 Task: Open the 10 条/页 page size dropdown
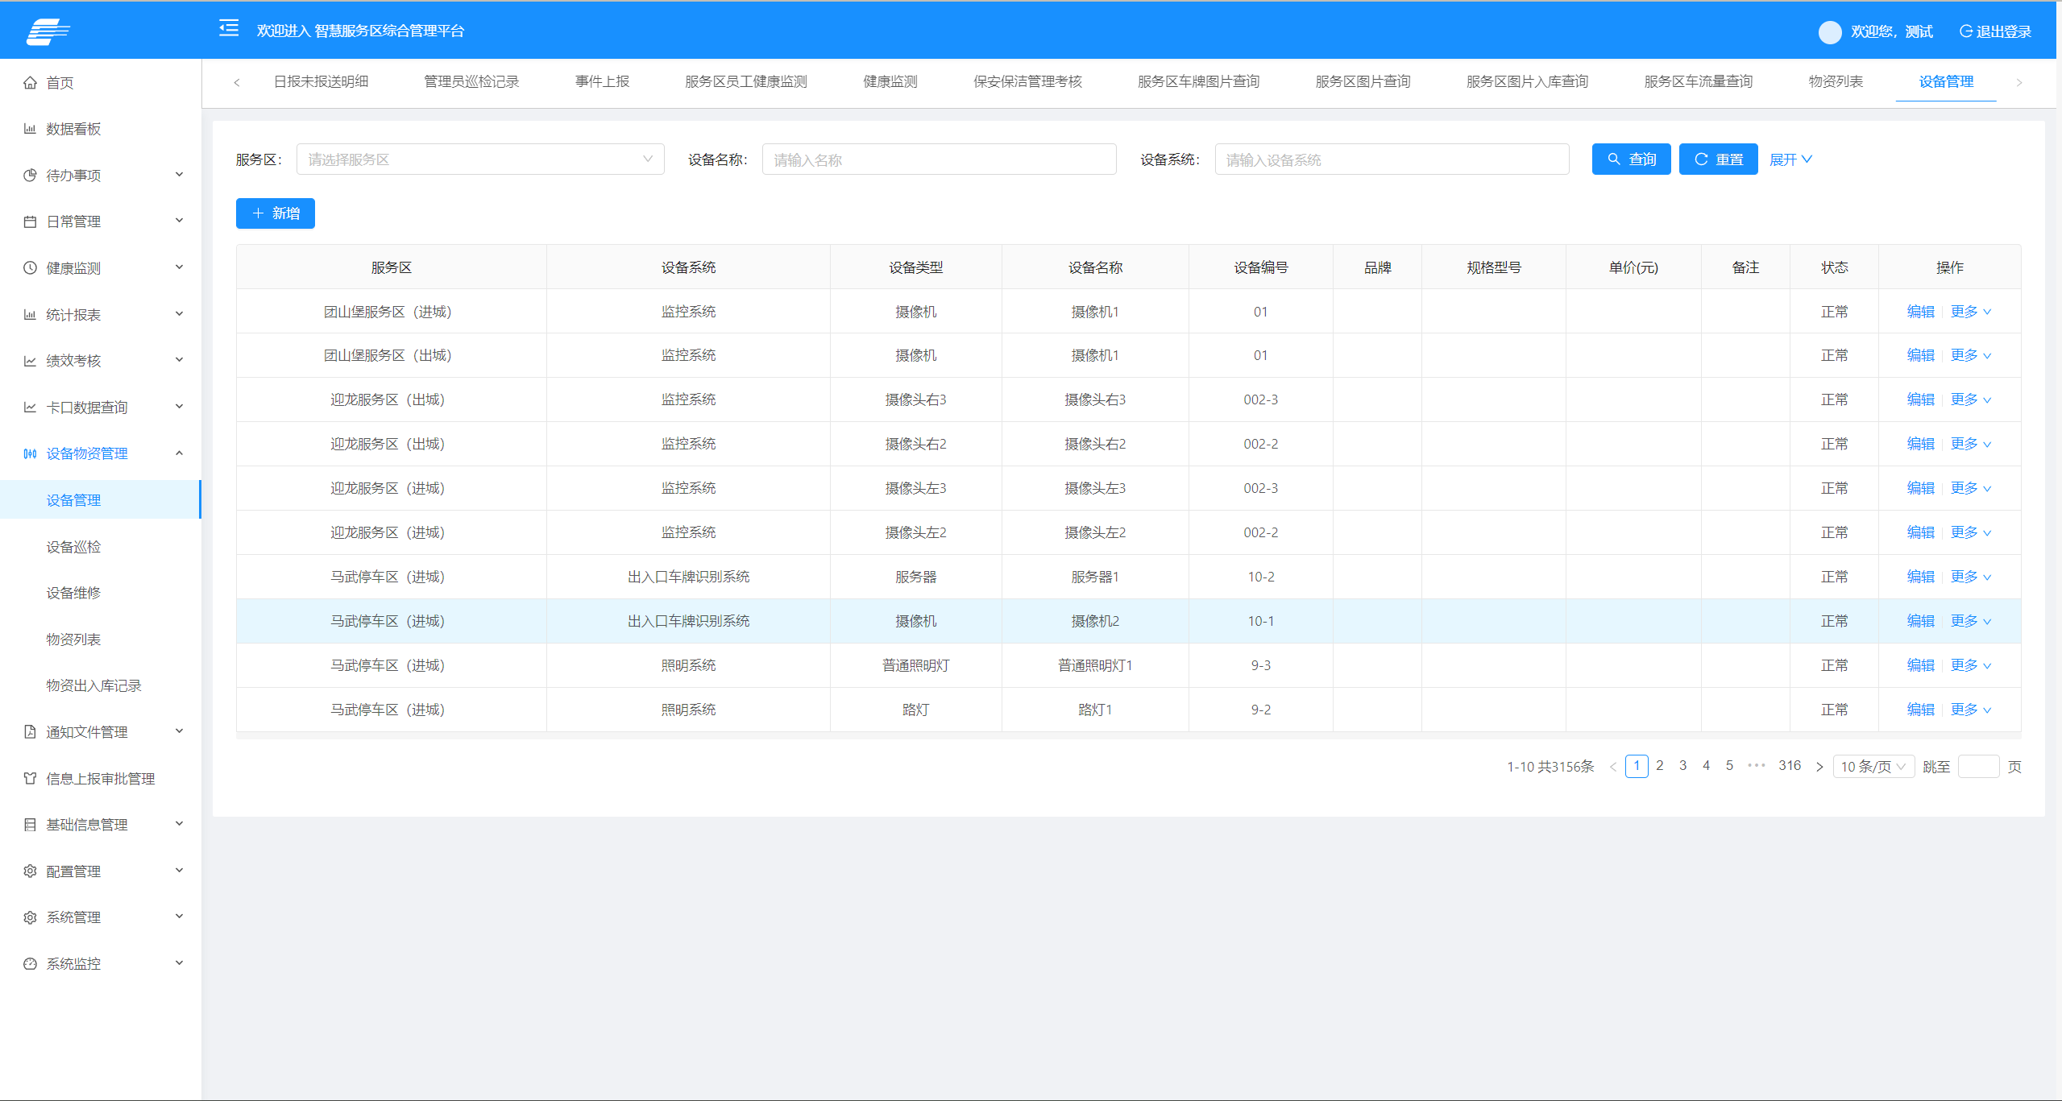(x=1873, y=767)
